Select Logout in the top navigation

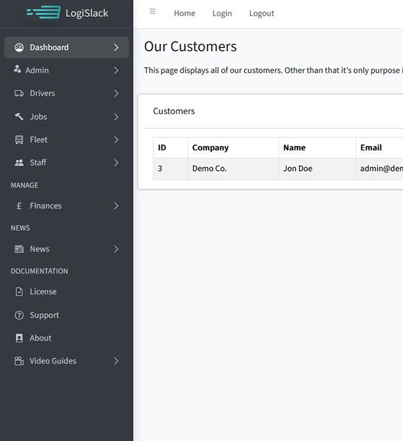(x=261, y=13)
